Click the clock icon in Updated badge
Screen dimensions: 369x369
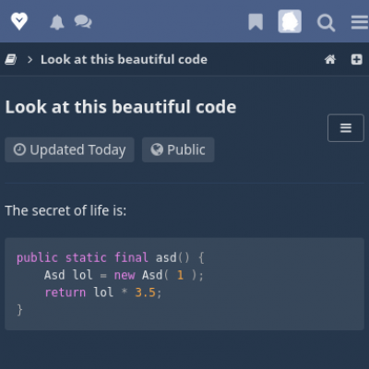[19, 149]
